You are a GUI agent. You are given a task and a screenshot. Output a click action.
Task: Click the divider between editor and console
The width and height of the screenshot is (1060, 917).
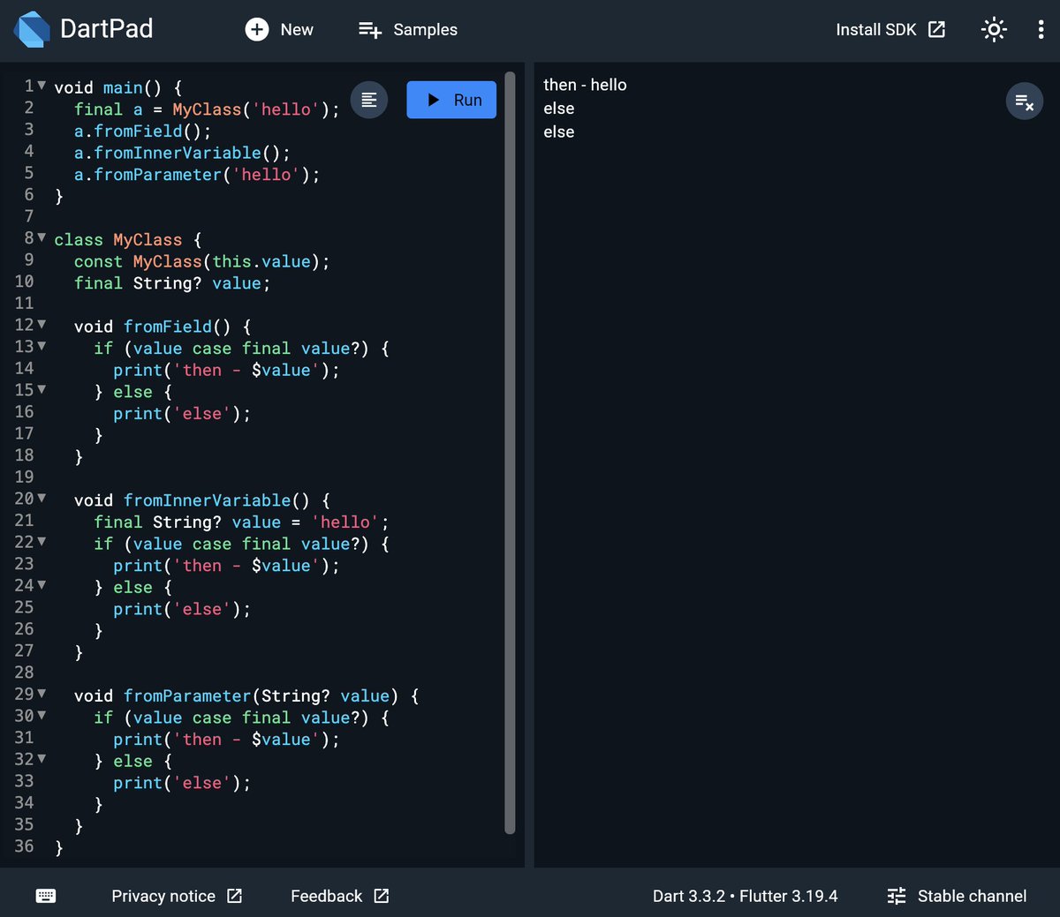[x=529, y=464]
